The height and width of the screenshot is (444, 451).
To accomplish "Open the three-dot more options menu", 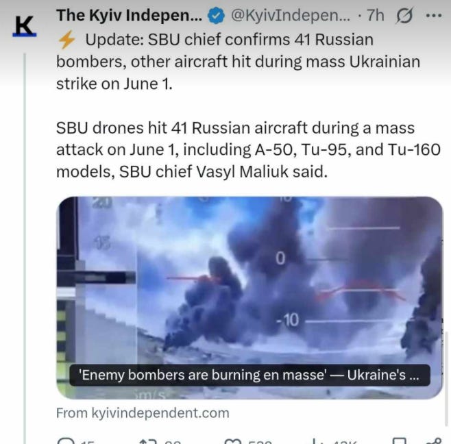I will pos(434,15).
